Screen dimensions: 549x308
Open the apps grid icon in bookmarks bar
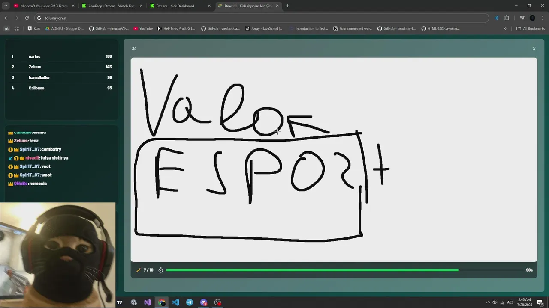[16, 29]
